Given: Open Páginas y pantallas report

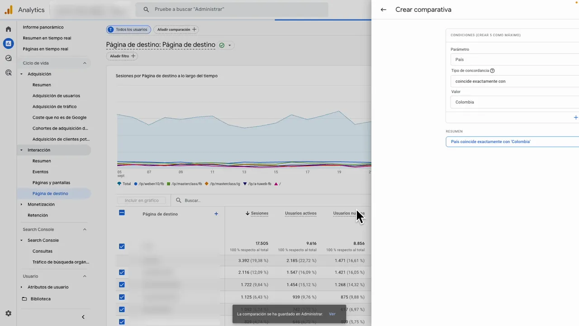Looking at the screenshot, I should point(51,182).
